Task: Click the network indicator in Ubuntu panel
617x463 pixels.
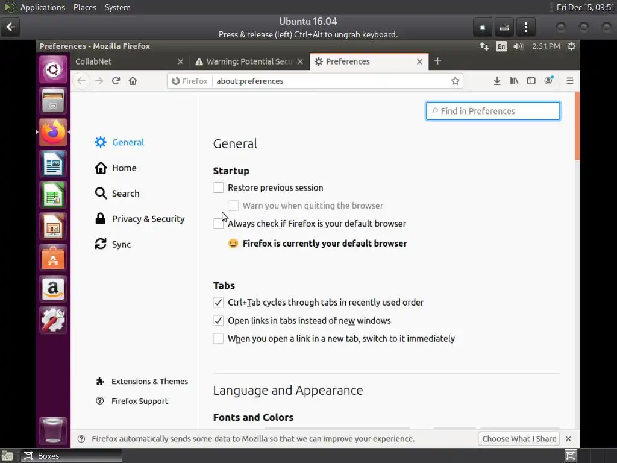Action: pos(484,46)
